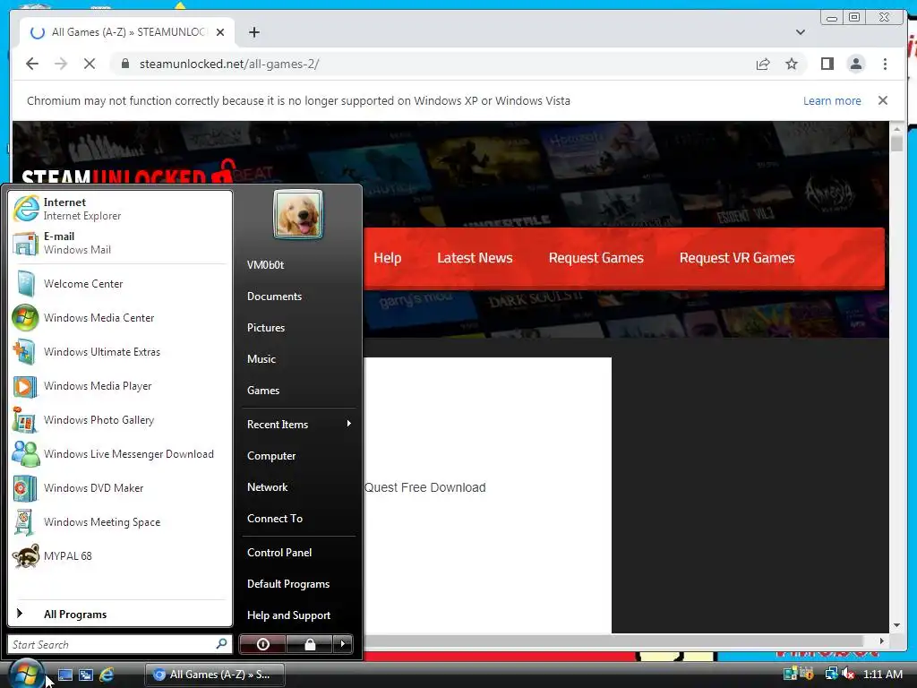Toggle the browser side panel

[x=827, y=64]
